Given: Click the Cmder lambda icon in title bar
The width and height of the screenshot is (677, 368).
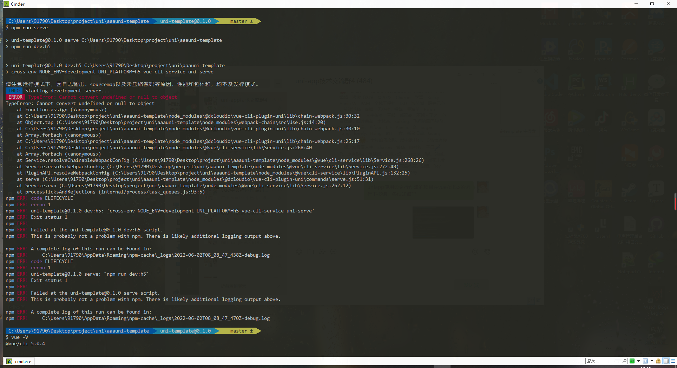Looking at the screenshot, I should click(x=6, y=4).
